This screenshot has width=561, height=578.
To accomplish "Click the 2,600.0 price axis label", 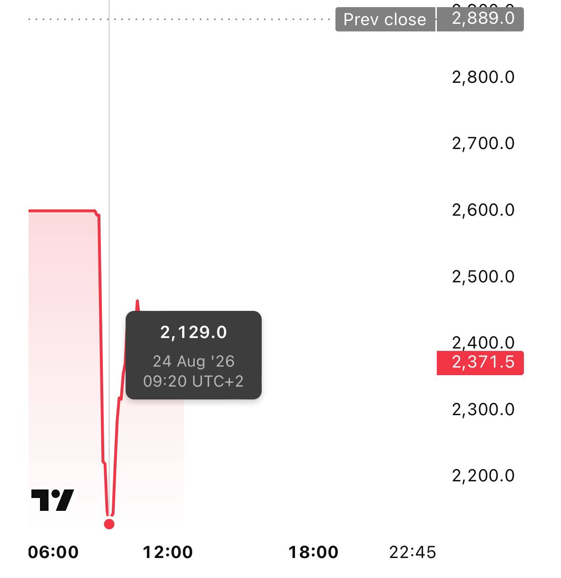I will tap(483, 210).
